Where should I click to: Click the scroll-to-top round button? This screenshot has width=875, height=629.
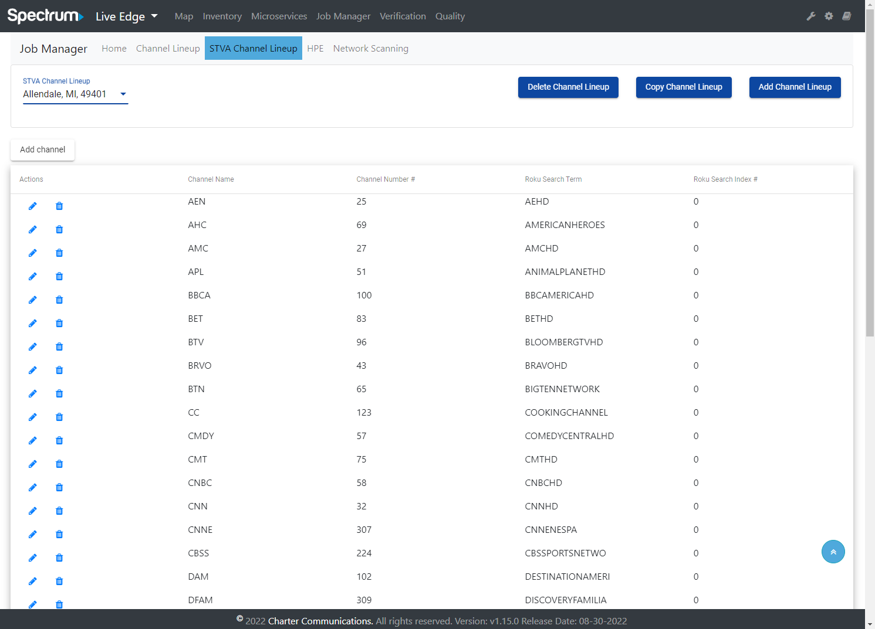pos(833,552)
